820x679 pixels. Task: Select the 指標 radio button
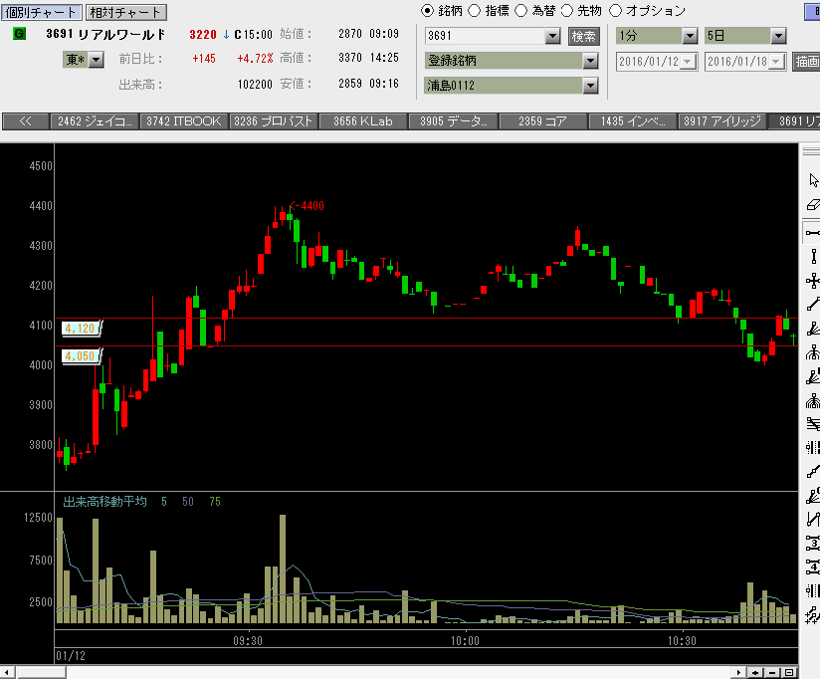475,11
